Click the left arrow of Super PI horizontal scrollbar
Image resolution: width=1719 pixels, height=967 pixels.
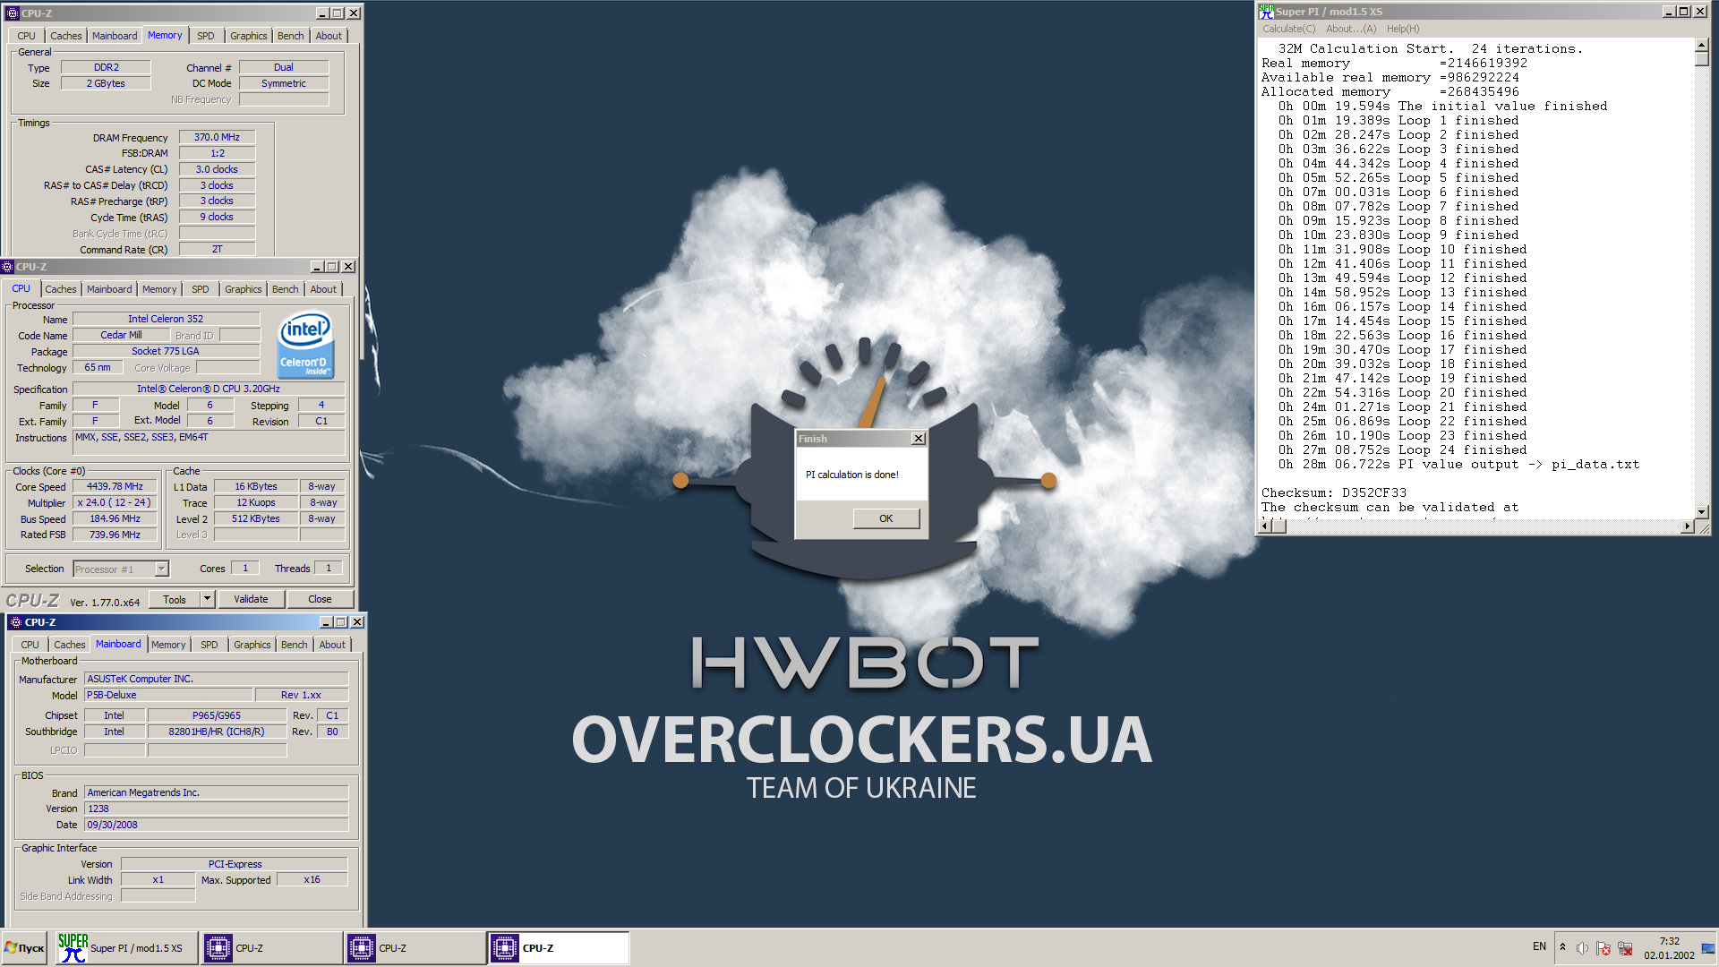[x=1265, y=526]
